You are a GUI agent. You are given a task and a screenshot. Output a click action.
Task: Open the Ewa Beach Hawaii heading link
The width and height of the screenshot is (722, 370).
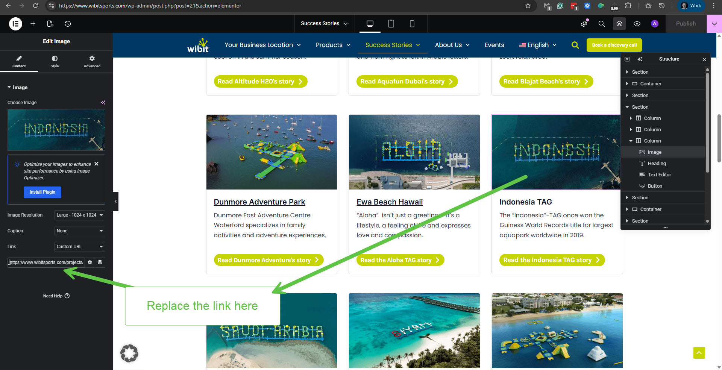(390, 202)
